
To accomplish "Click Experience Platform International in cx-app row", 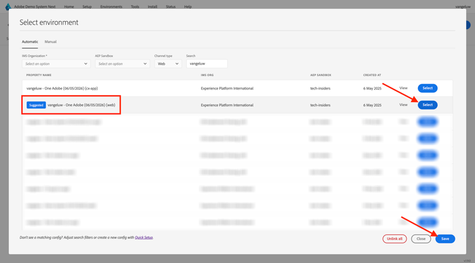I will 227,89.
